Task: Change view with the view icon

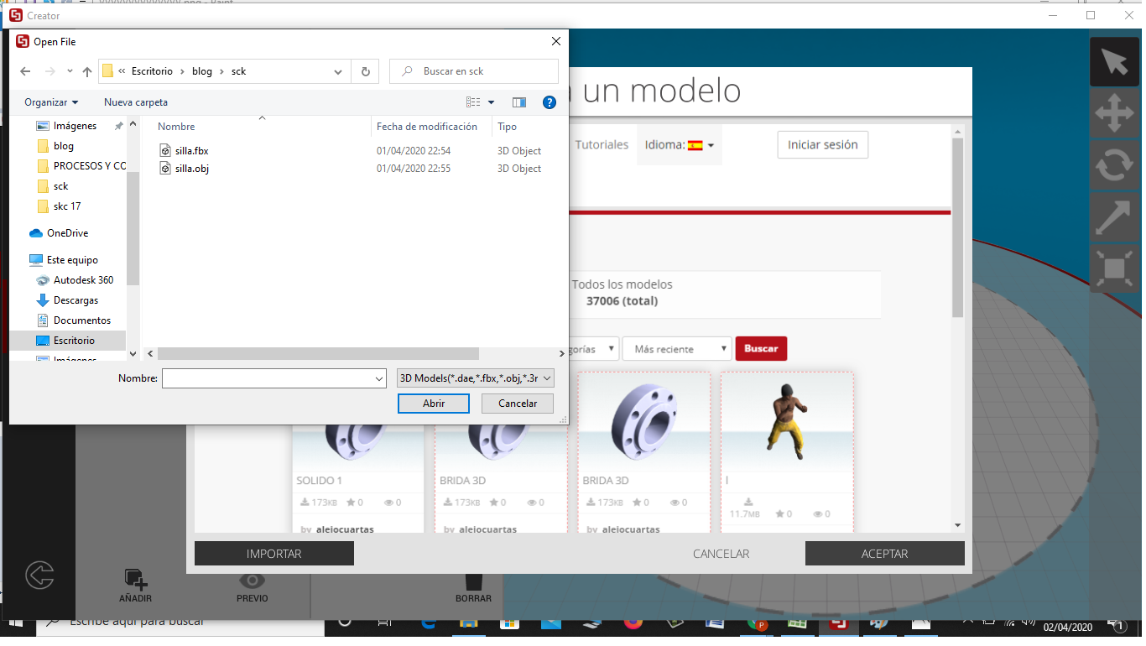Action: [x=473, y=102]
